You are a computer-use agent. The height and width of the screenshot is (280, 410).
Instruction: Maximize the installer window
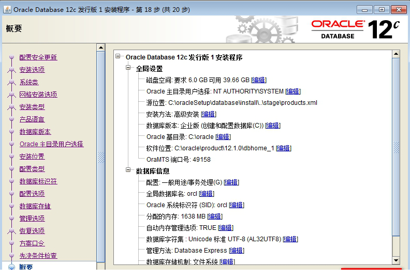[x=382, y=10]
